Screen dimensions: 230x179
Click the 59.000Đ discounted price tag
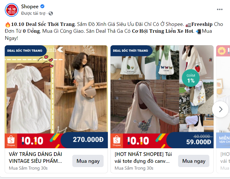199,142
